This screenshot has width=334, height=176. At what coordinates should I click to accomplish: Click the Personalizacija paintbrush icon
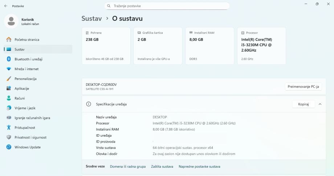[9, 79]
